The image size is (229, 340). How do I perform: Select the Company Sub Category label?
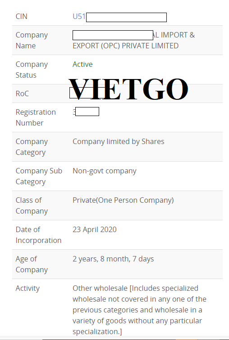tap(39, 176)
